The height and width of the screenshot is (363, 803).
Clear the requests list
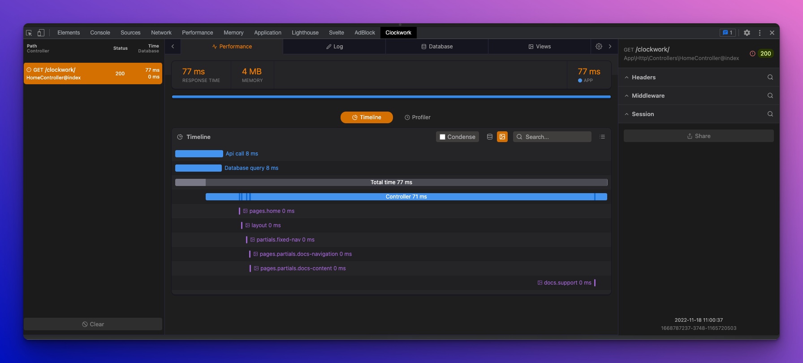pos(93,324)
